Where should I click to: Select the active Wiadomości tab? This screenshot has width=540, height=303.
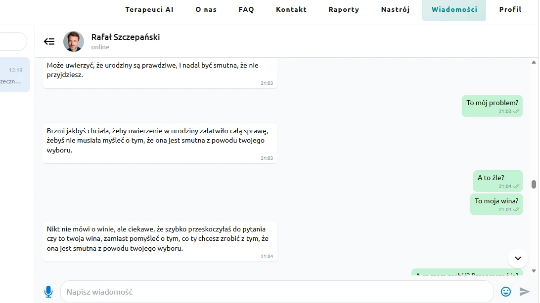(454, 10)
